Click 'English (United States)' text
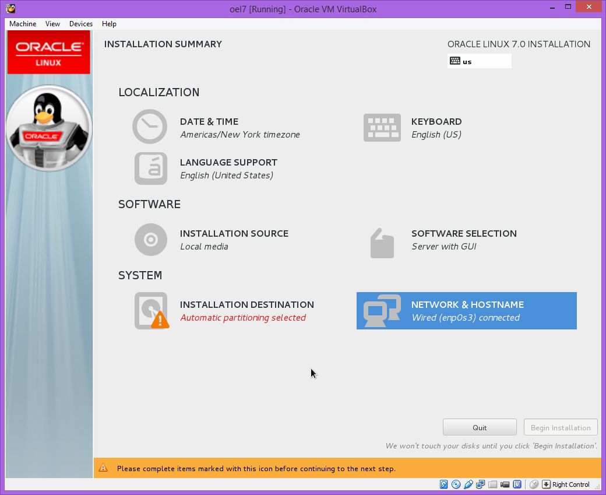 tap(227, 175)
